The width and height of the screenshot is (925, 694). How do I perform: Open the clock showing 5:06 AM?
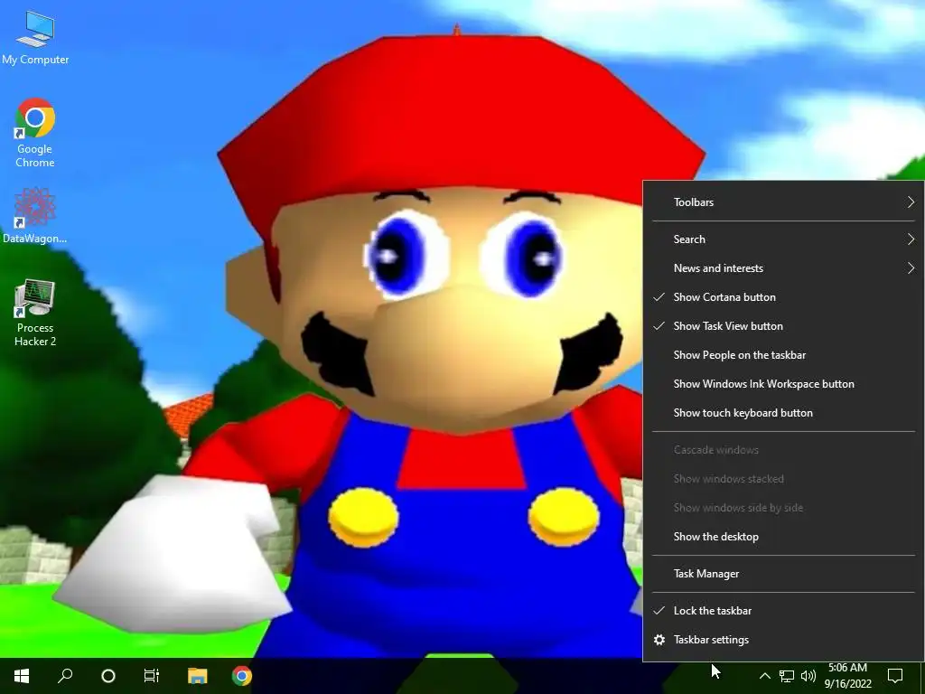tap(847, 676)
